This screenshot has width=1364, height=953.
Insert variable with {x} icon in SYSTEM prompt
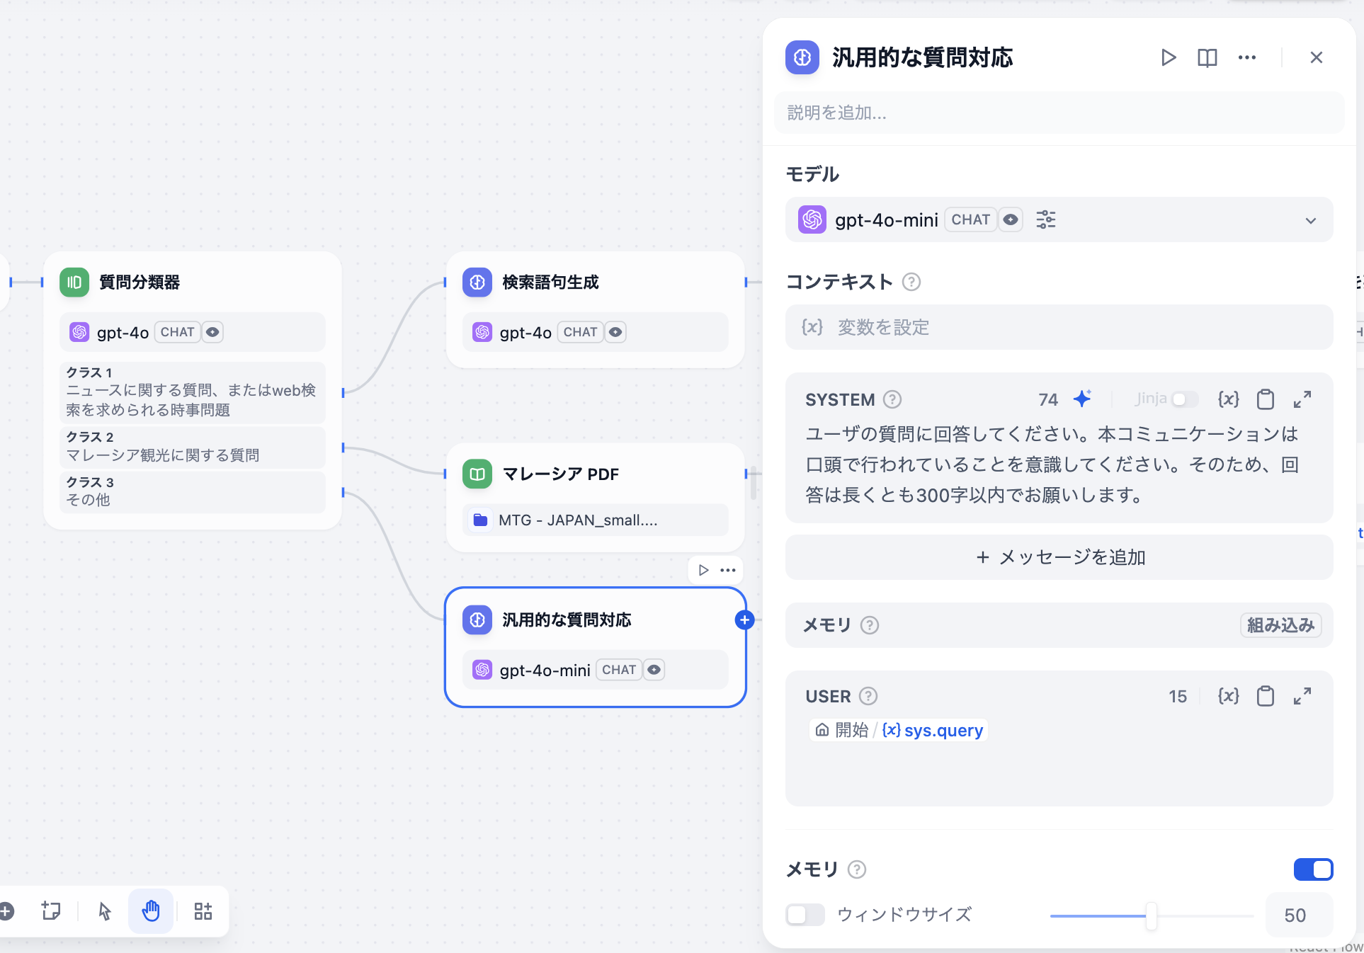pyautogui.click(x=1229, y=399)
